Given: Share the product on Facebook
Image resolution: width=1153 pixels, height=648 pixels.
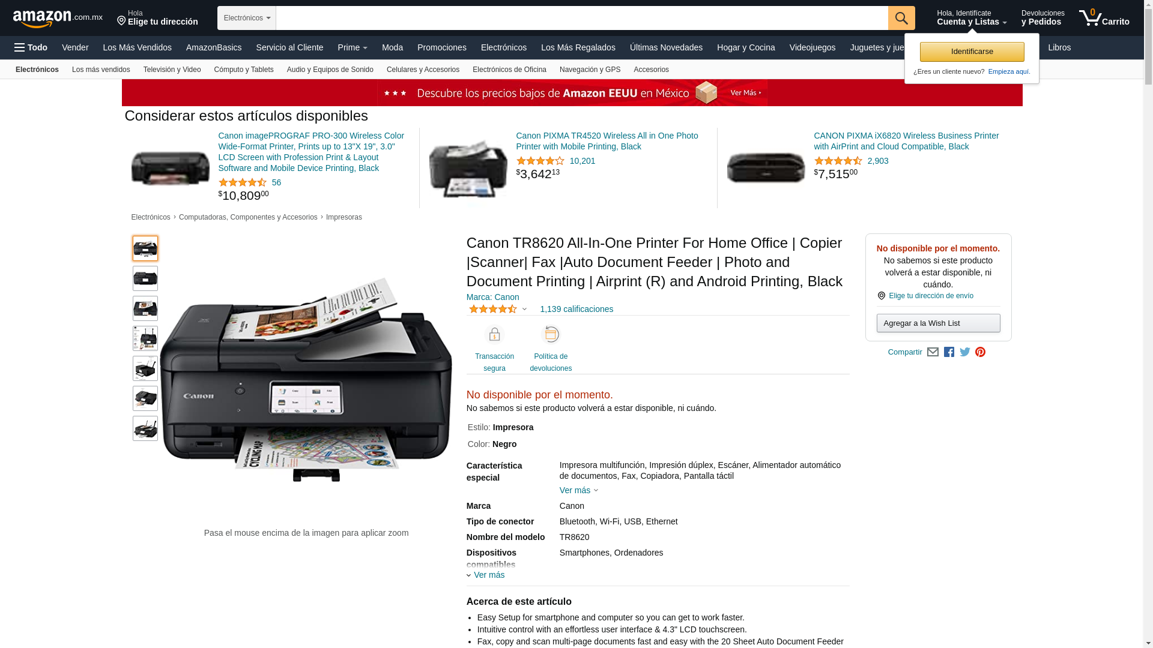Looking at the screenshot, I should click(x=949, y=352).
